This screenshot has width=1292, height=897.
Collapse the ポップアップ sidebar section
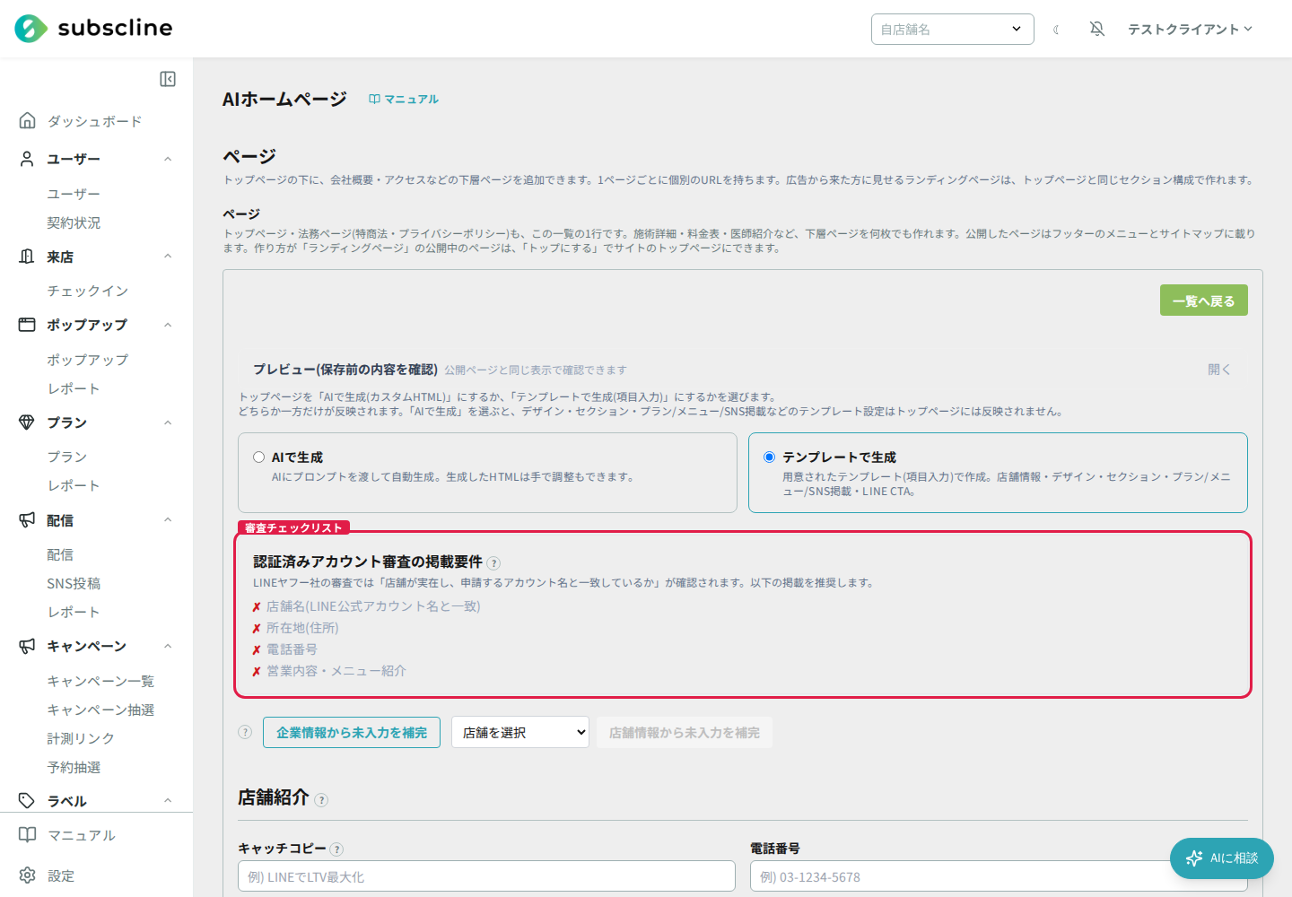[168, 325]
